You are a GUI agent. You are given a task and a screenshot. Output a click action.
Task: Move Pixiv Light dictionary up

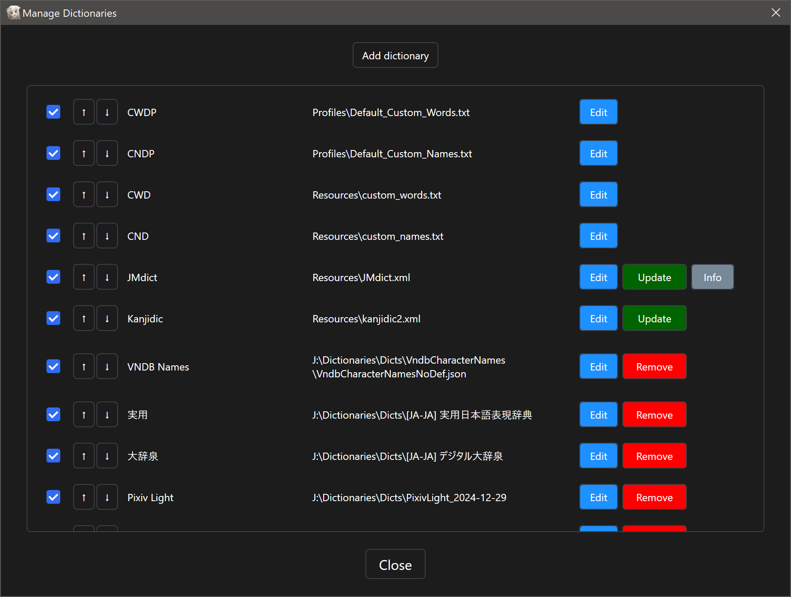coord(84,497)
